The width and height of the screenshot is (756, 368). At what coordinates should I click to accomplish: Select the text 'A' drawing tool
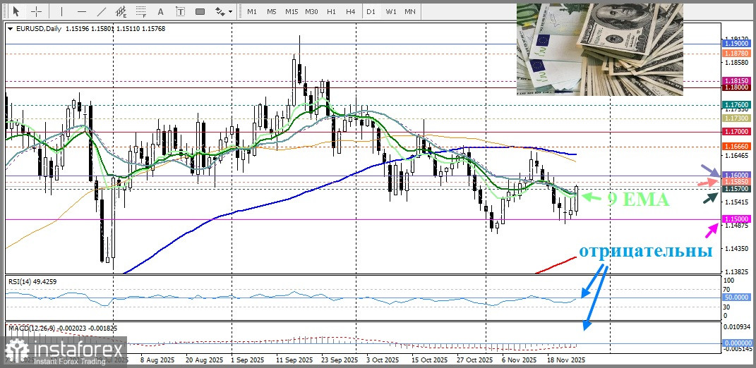[x=161, y=11]
